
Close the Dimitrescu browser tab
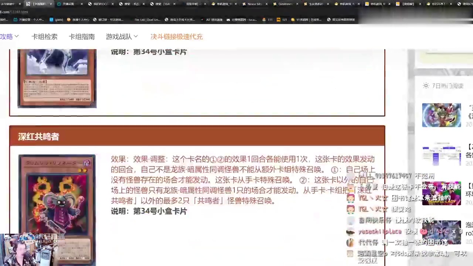[297, 4]
